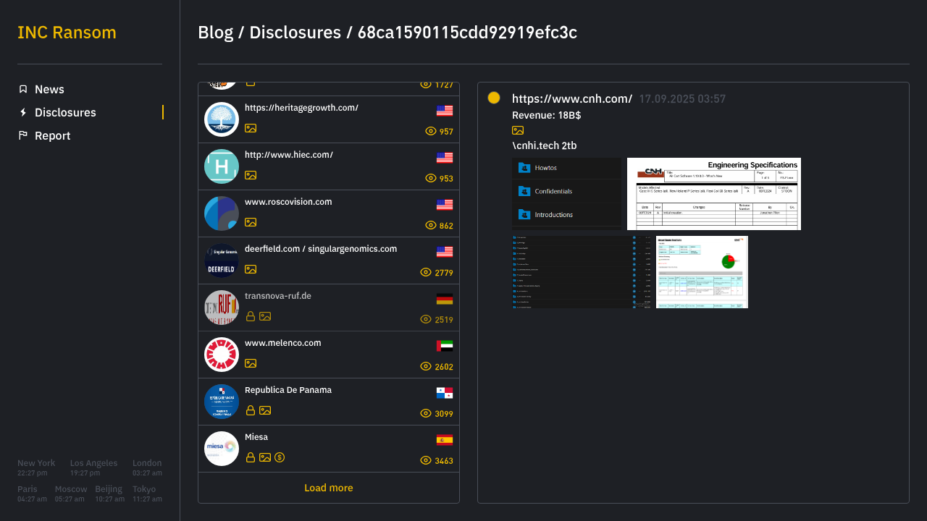Click US flag on roscovision row

pyautogui.click(x=445, y=205)
